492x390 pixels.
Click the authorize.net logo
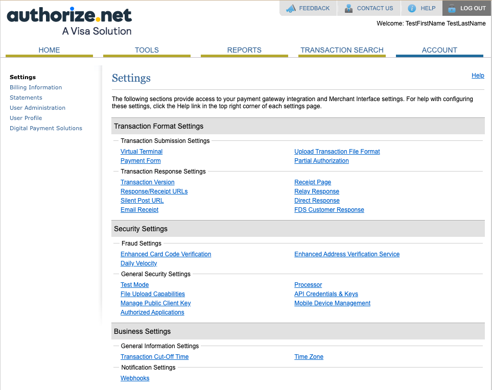69,21
